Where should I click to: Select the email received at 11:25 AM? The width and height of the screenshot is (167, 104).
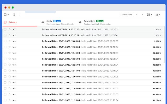[5, 100]
